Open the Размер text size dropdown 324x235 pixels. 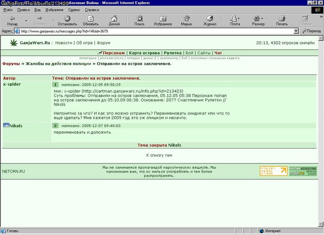pyautogui.click(x=262, y=18)
